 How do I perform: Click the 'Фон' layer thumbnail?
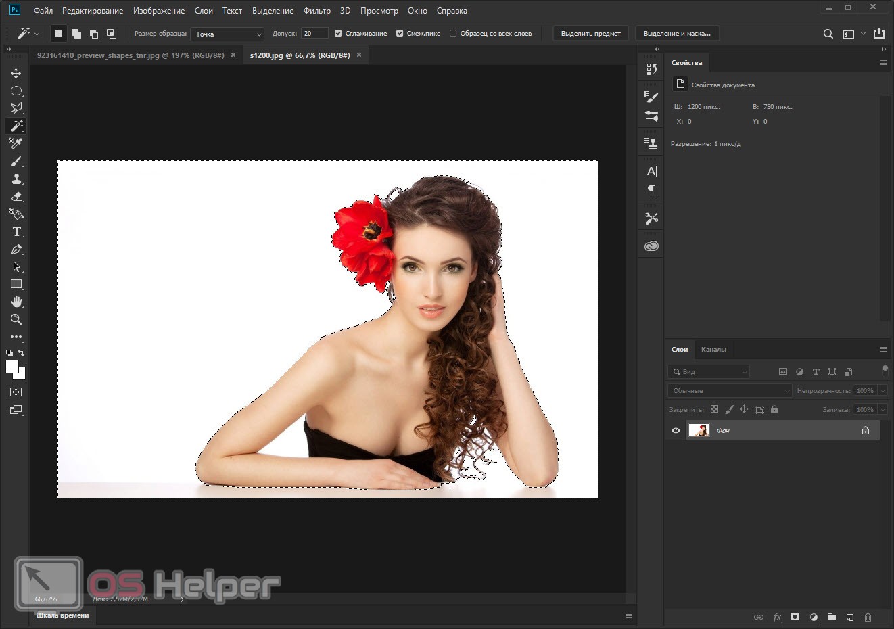click(x=699, y=430)
